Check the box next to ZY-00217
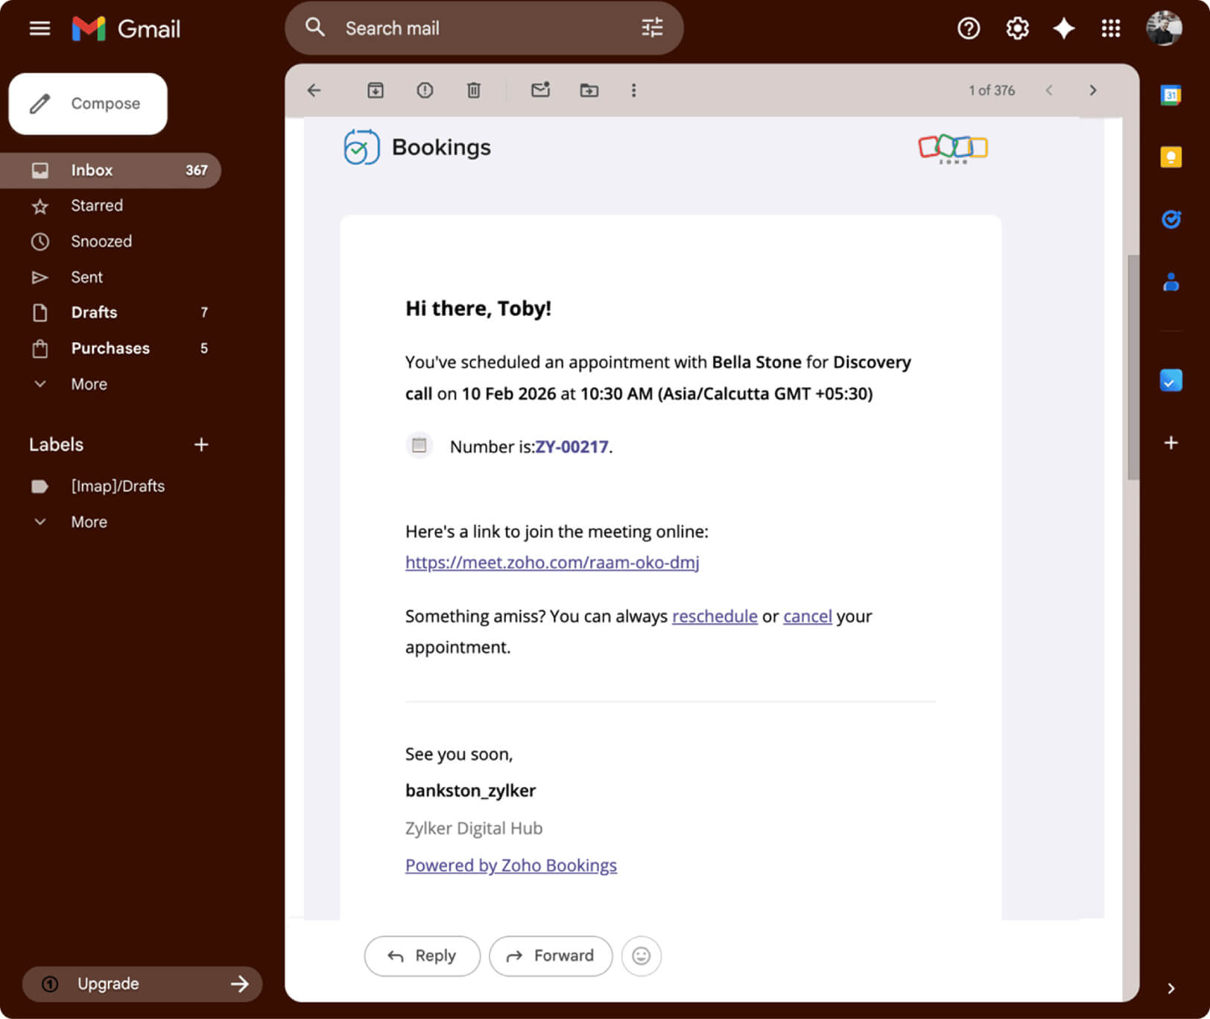This screenshot has height=1019, width=1210. pyautogui.click(x=419, y=445)
